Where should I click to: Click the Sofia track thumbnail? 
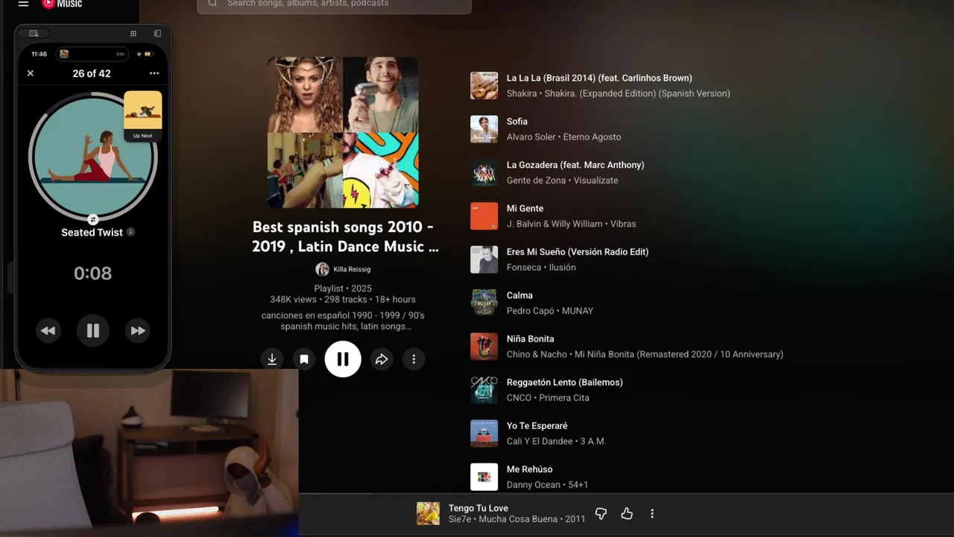[x=484, y=129]
